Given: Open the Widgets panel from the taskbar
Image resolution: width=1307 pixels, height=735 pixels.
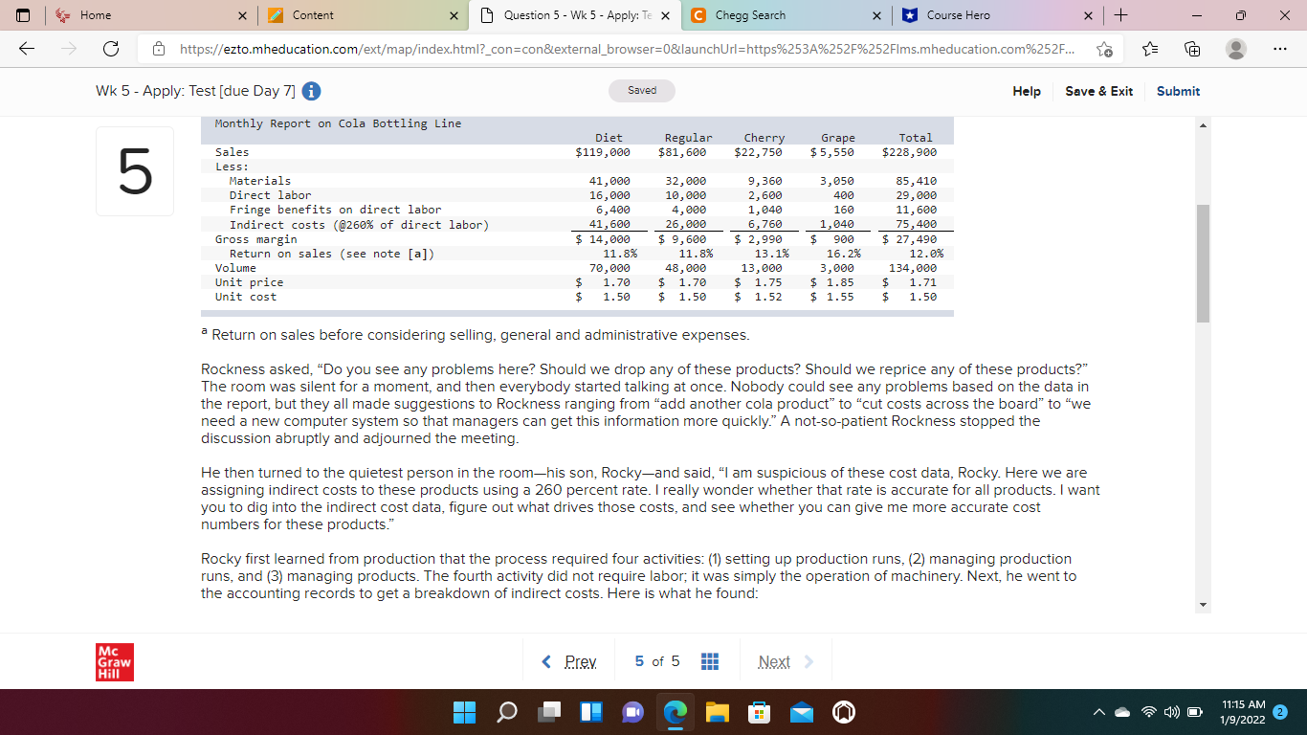Looking at the screenshot, I should coord(590,712).
